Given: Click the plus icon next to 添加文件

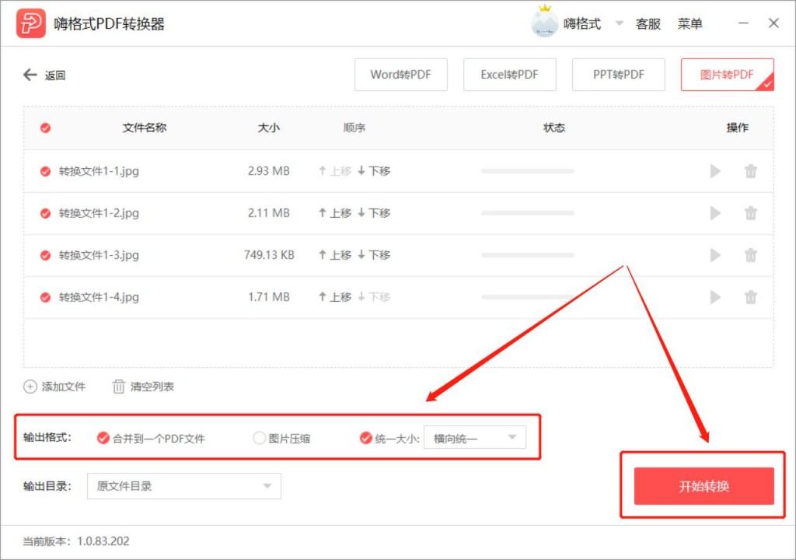Looking at the screenshot, I should tap(30, 386).
